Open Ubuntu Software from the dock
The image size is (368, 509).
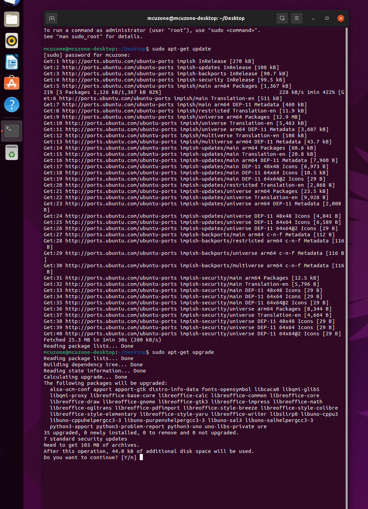(x=12, y=83)
